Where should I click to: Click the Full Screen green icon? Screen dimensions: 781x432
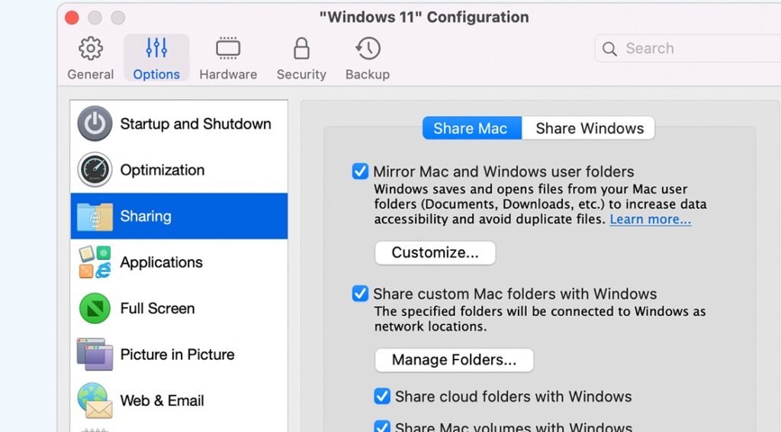(x=95, y=308)
